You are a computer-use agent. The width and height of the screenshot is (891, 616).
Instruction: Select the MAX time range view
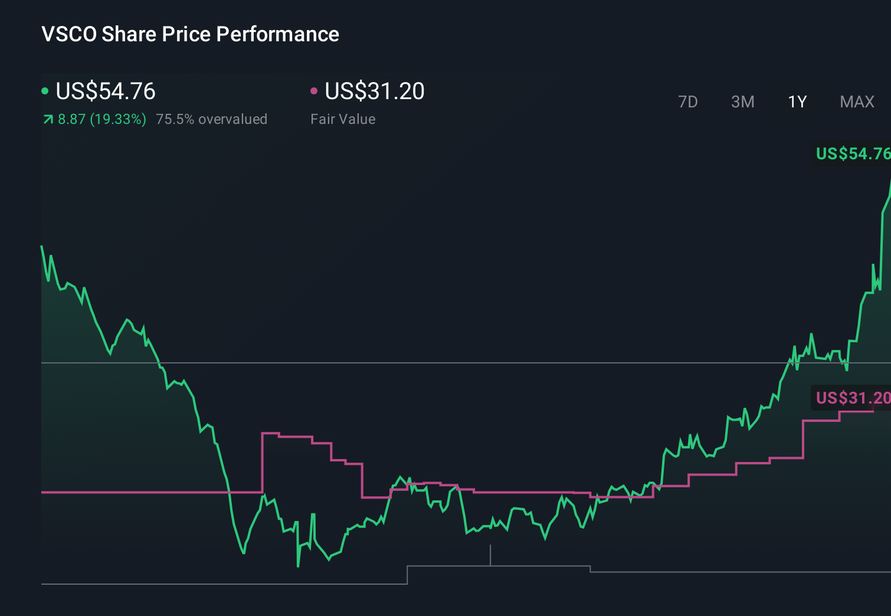[x=856, y=101]
